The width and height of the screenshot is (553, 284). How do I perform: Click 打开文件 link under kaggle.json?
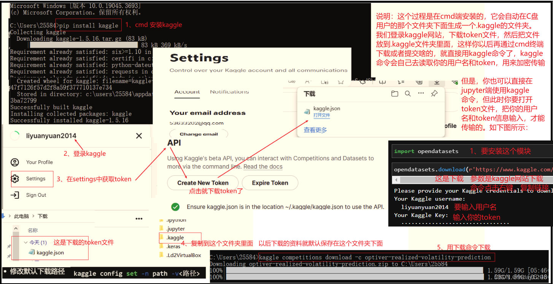322,115
